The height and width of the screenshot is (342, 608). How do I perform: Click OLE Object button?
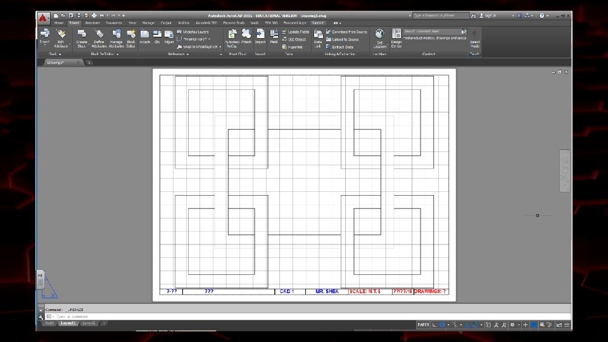point(294,39)
